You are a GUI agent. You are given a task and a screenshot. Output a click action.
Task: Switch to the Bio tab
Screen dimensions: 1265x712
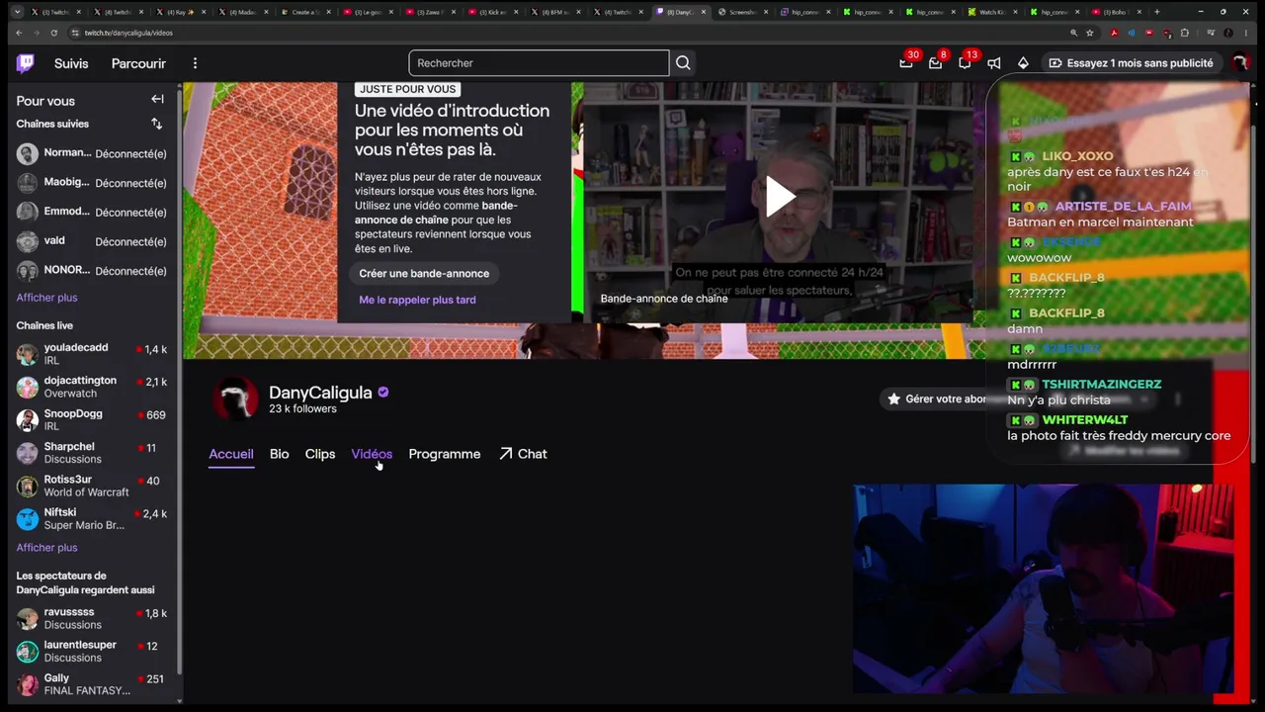280,454
